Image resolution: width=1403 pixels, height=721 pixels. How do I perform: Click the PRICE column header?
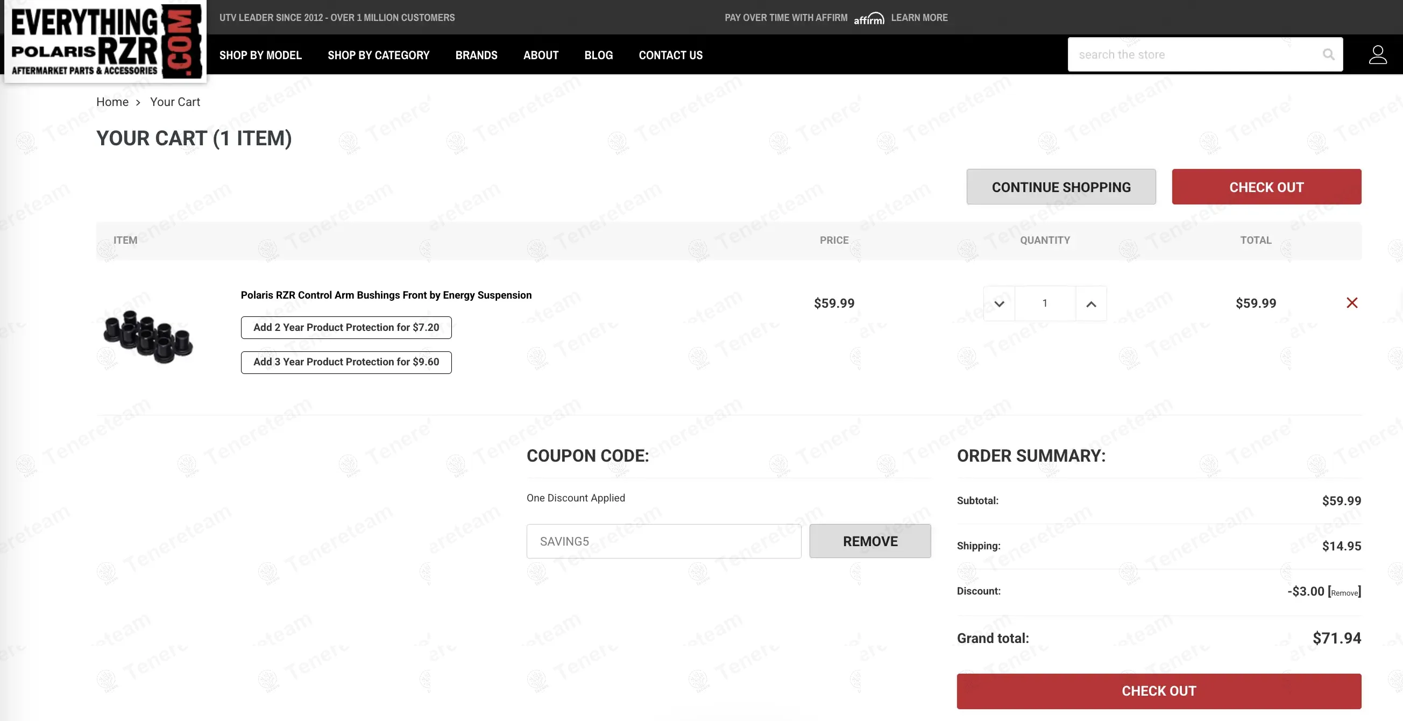tap(834, 240)
